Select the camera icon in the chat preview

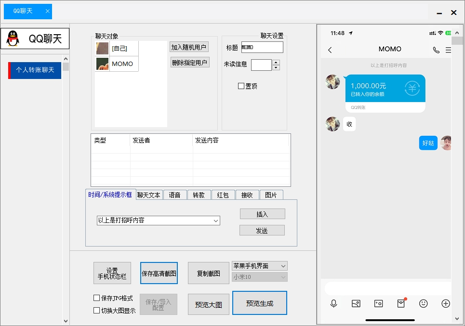point(379,304)
